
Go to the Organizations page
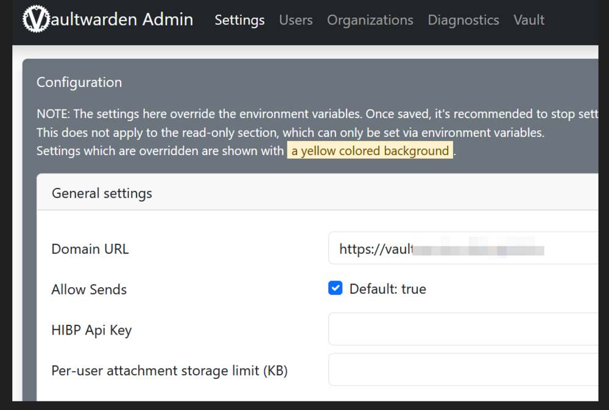(370, 20)
